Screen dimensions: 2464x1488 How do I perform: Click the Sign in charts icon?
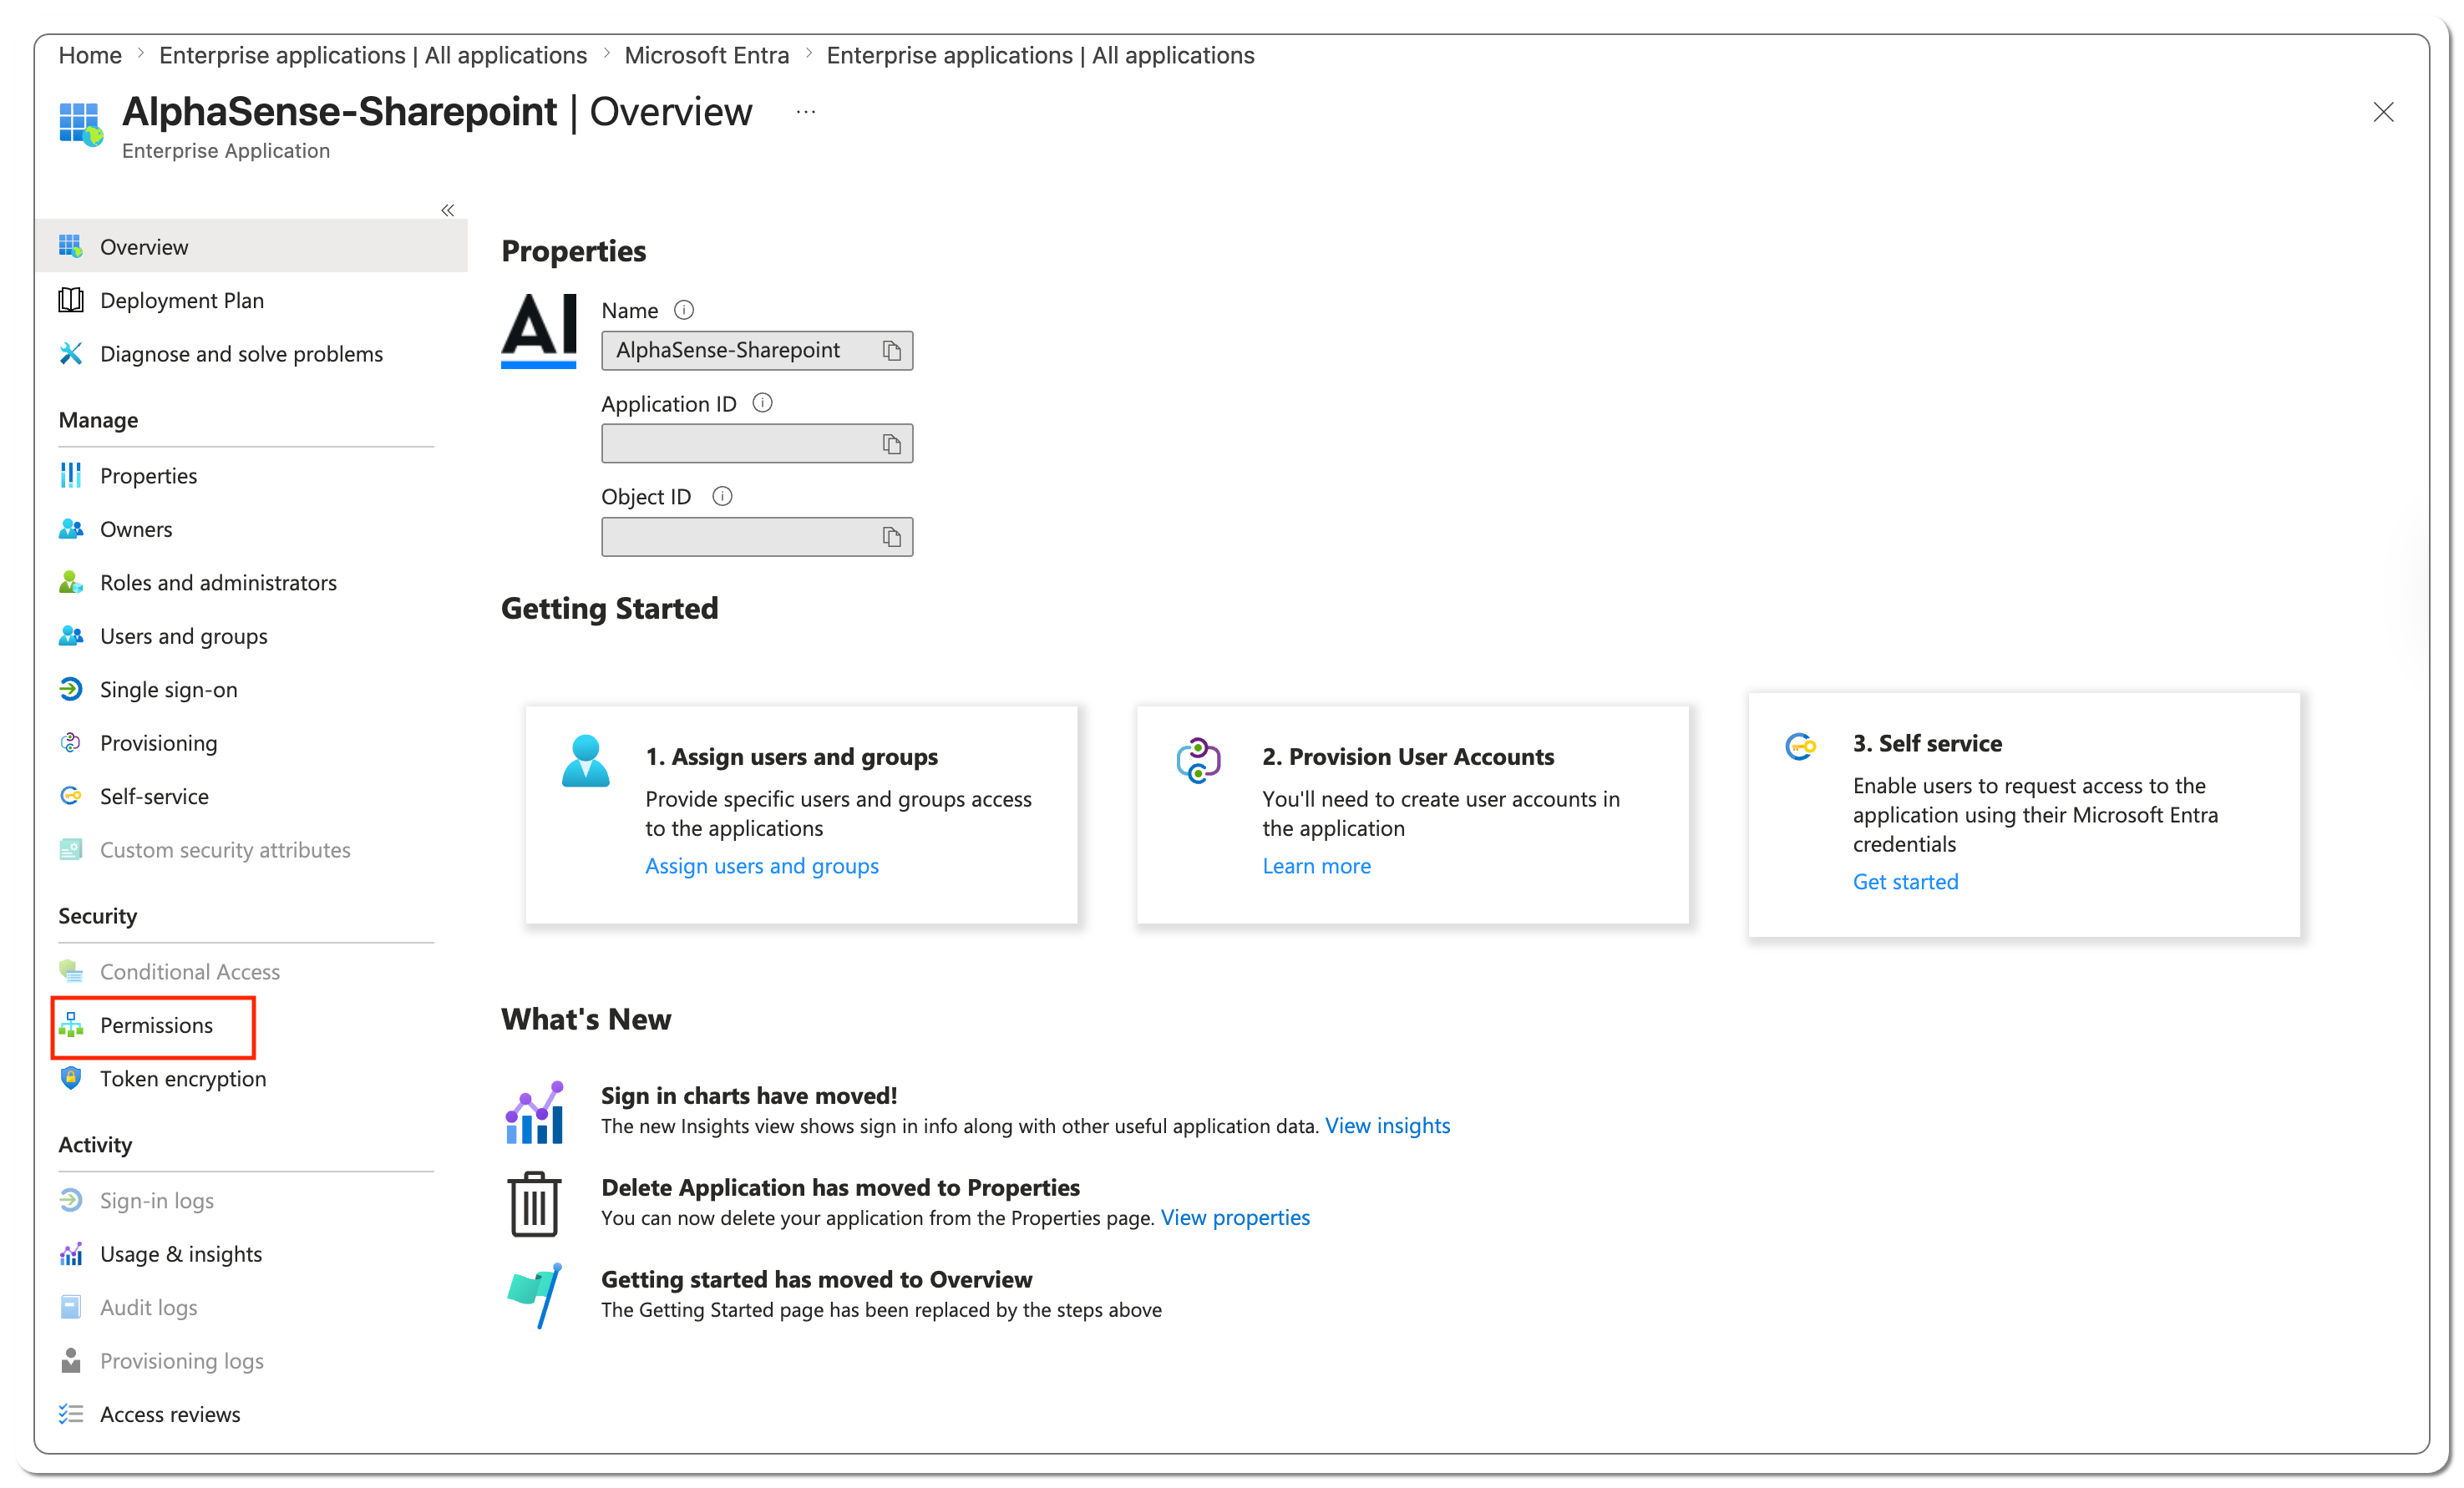(535, 1112)
